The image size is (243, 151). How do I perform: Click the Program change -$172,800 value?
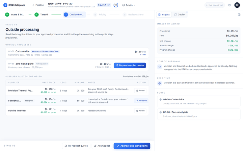(x=233, y=50)
